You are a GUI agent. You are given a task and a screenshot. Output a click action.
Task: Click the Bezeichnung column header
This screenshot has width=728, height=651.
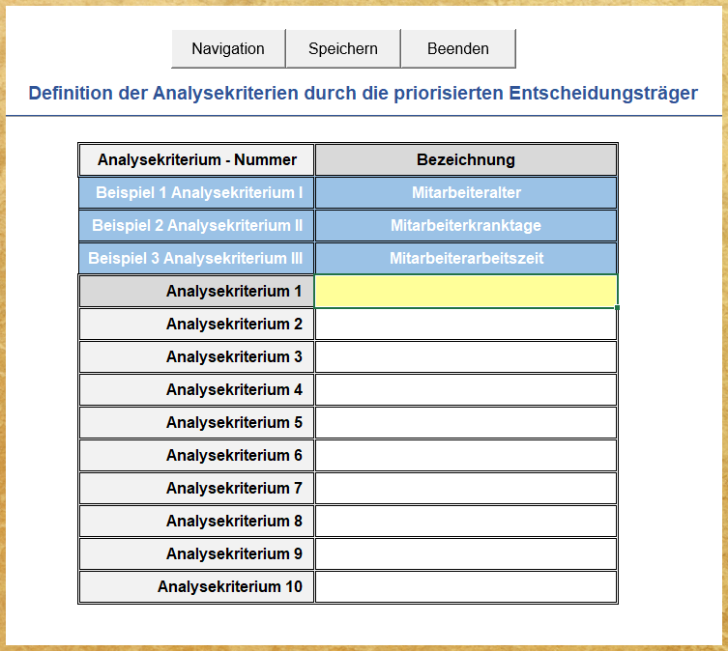(x=465, y=159)
